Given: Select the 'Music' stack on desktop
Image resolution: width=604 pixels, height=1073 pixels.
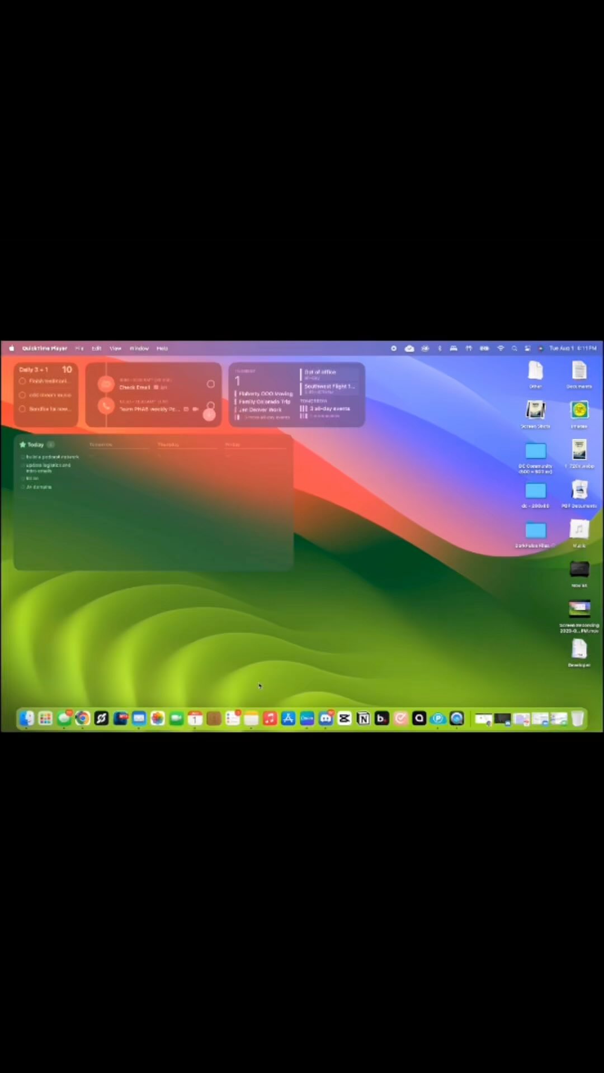Looking at the screenshot, I should tap(579, 533).
